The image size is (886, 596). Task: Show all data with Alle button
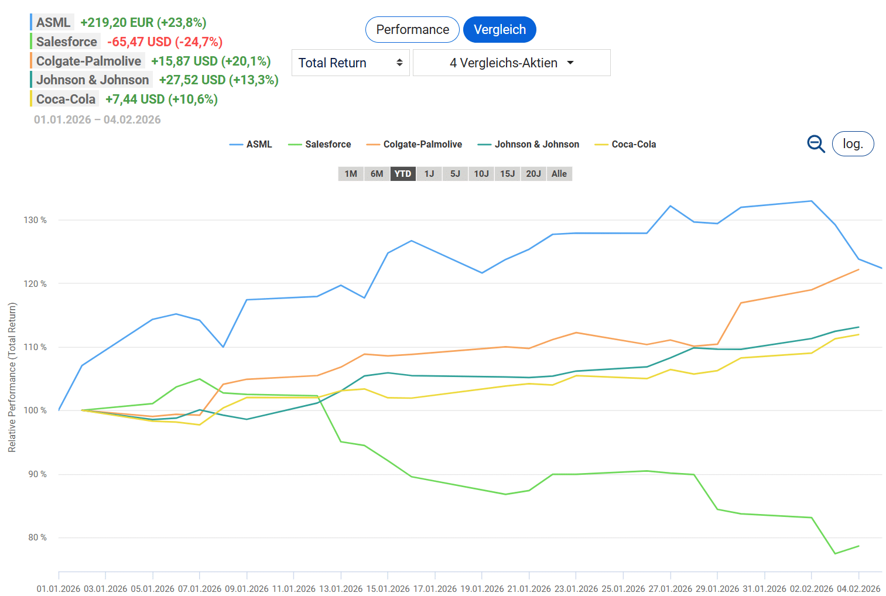click(x=559, y=174)
